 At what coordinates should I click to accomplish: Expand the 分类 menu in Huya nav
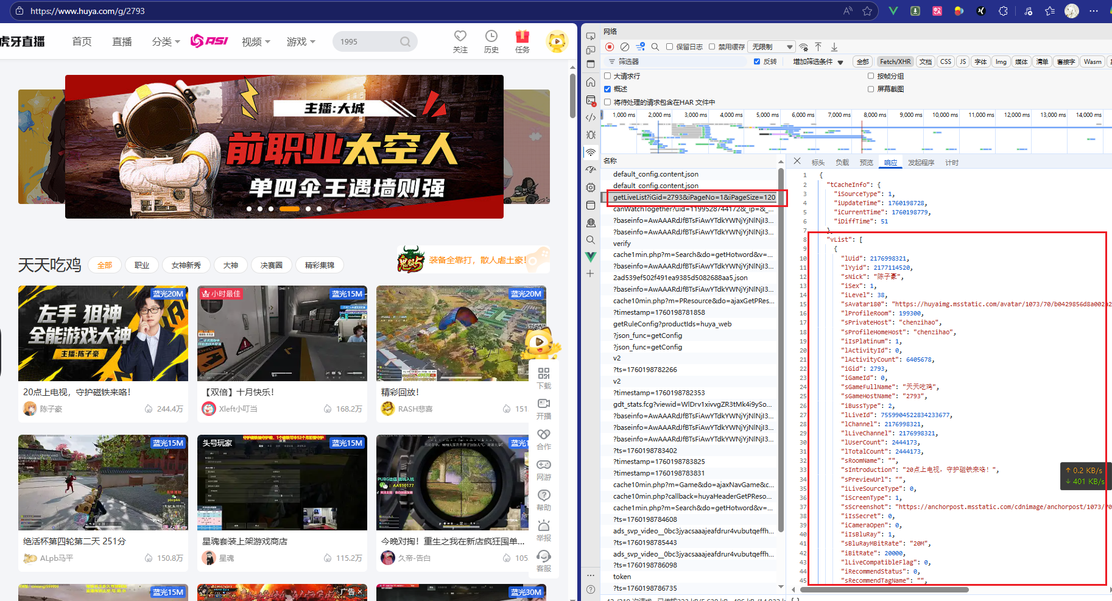click(x=166, y=41)
